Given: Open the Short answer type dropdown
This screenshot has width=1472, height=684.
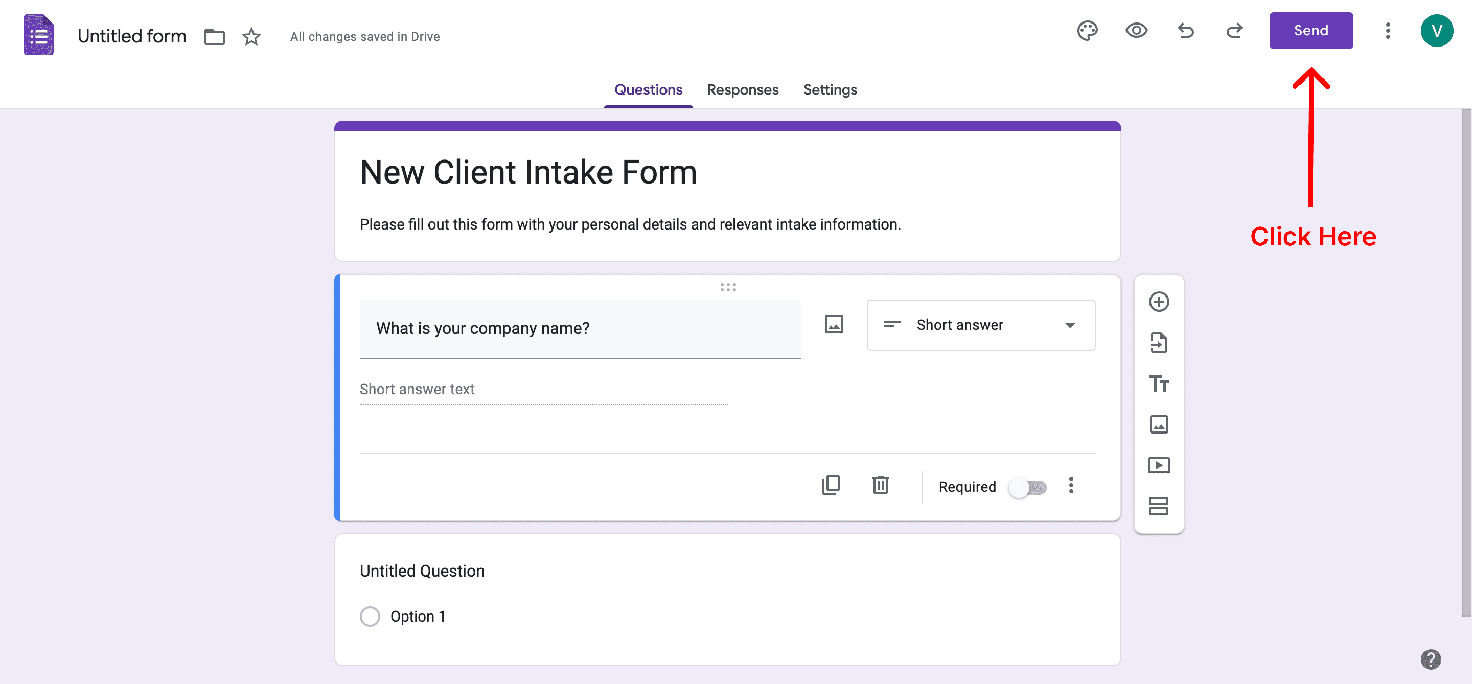Looking at the screenshot, I should tap(981, 325).
